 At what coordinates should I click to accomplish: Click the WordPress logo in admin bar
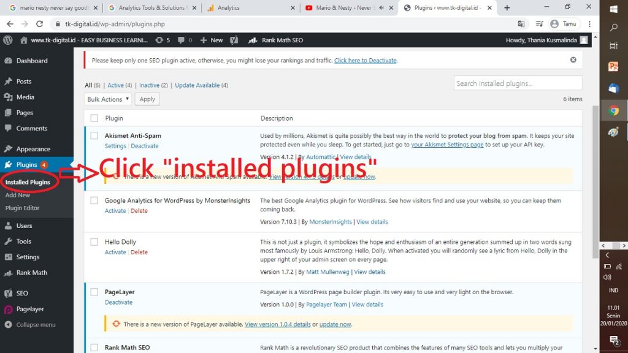tap(8, 40)
